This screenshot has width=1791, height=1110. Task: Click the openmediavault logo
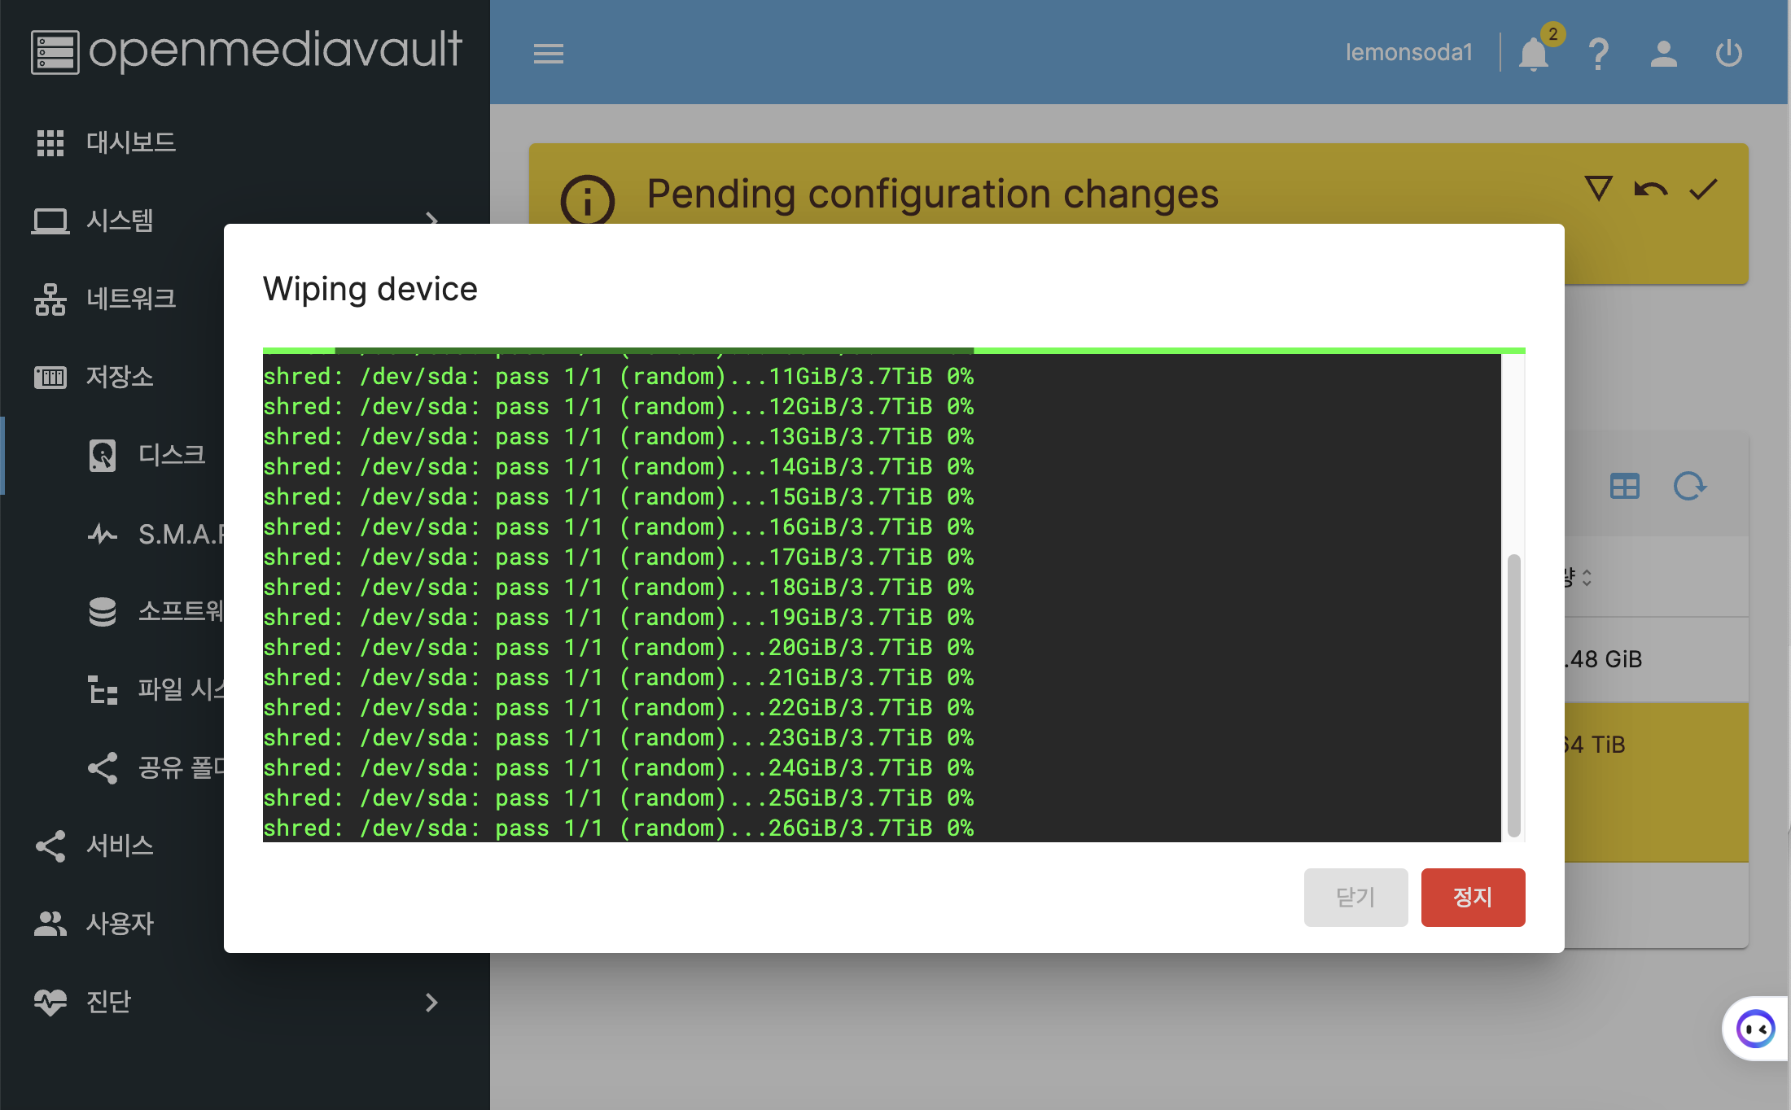[246, 50]
